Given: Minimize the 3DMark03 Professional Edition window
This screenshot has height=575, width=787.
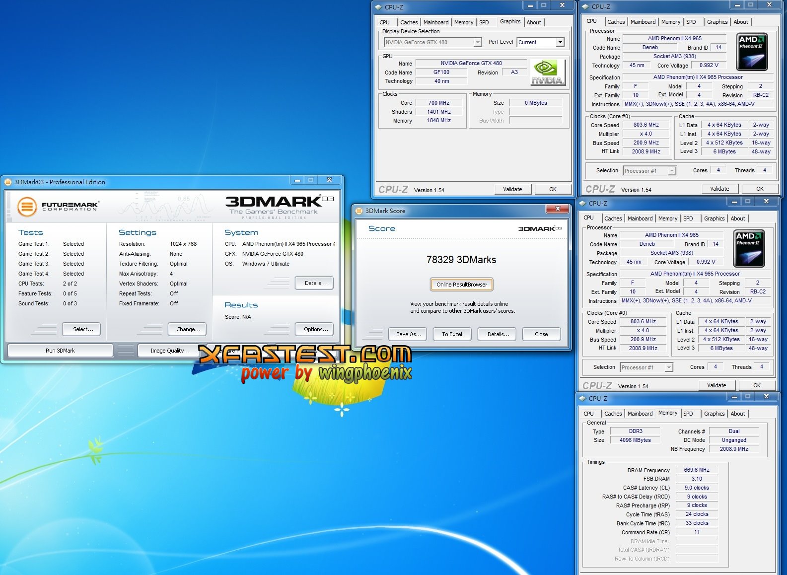Looking at the screenshot, I should 297,180.
